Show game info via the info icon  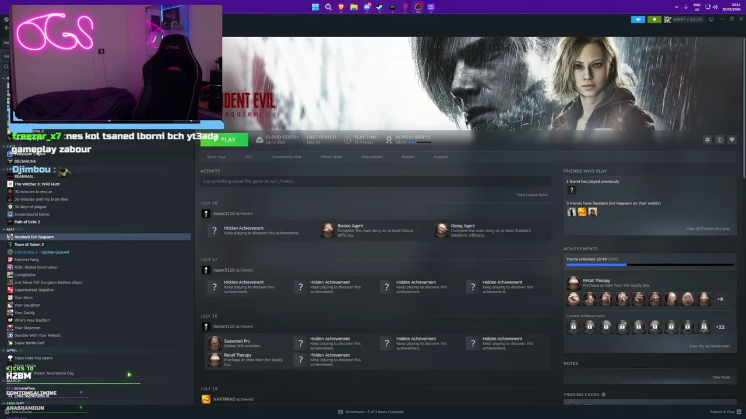pos(720,140)
